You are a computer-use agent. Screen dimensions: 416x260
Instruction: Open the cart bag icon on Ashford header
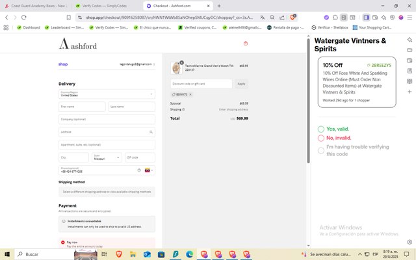(246, 44)
